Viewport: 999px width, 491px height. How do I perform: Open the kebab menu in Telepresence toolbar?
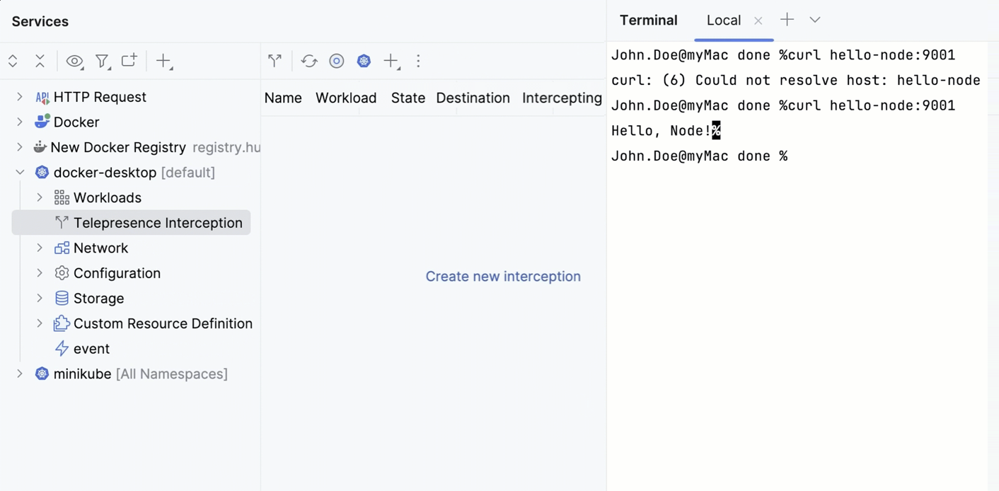click(418, 61)
